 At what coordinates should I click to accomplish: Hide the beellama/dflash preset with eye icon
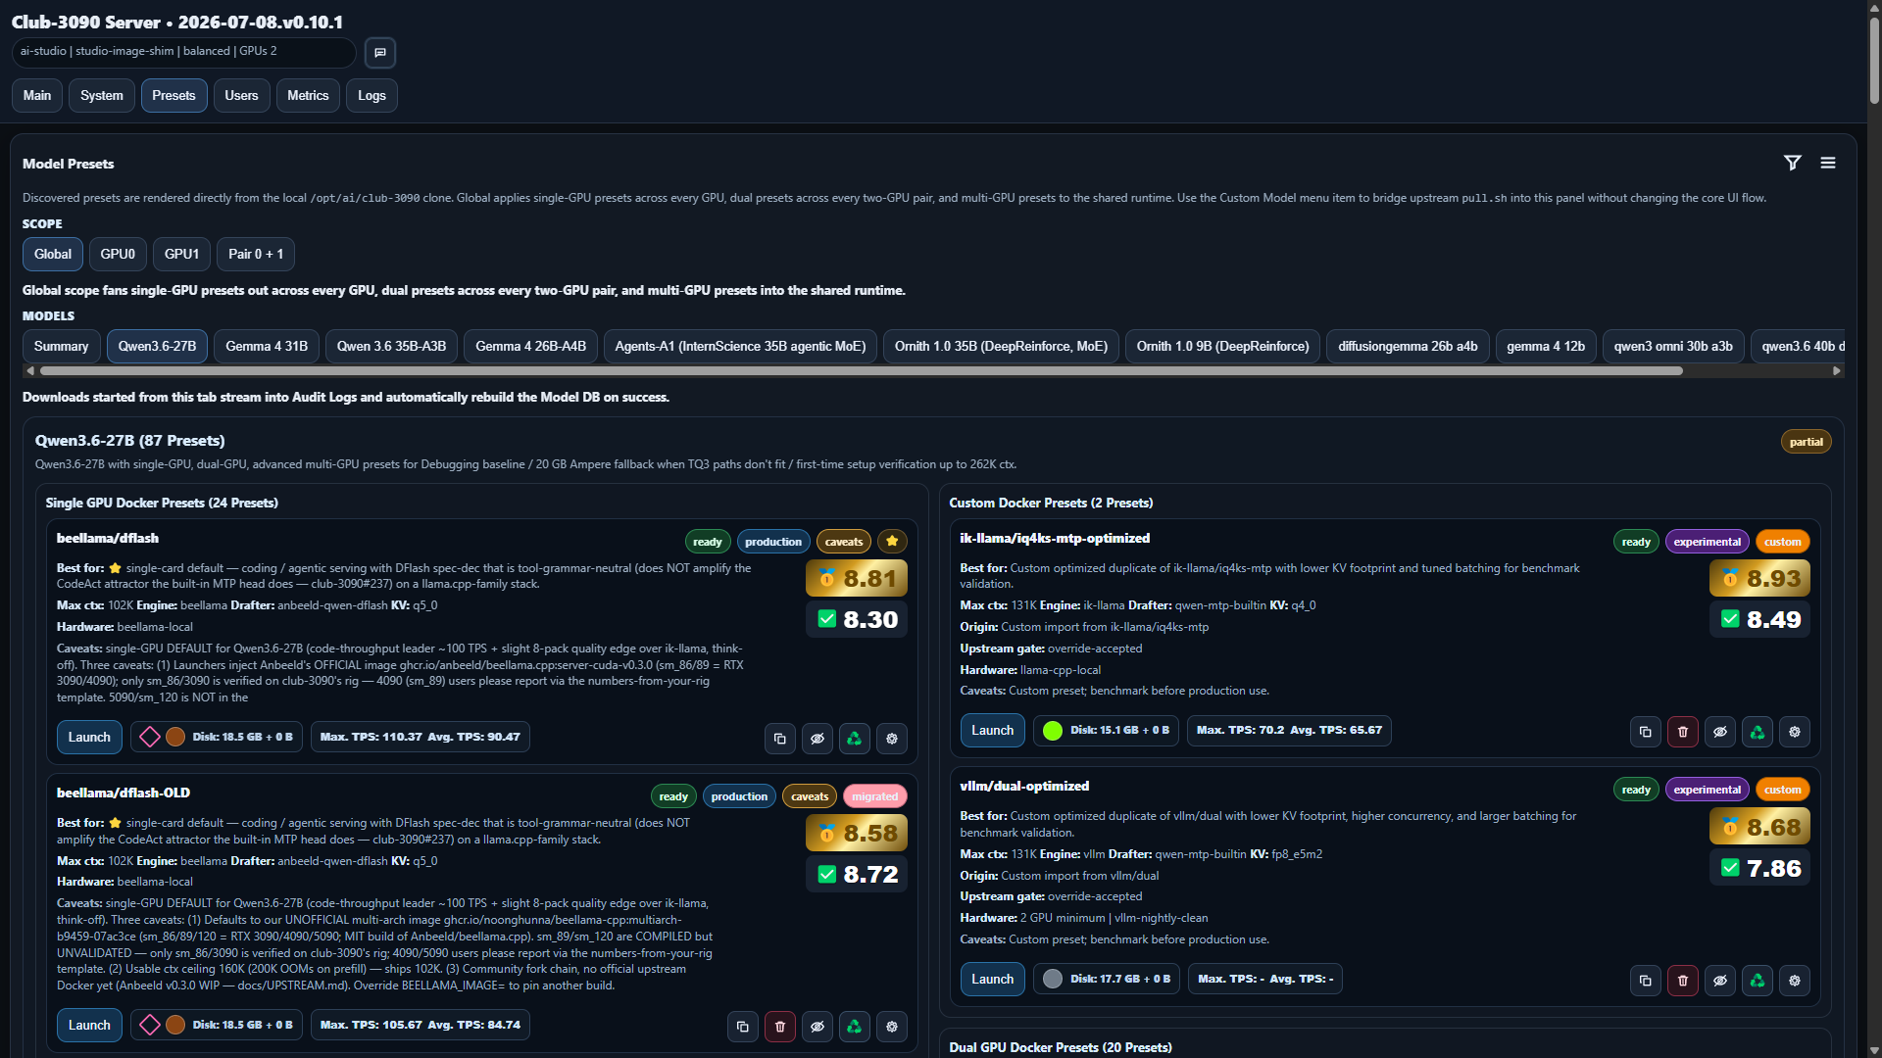pos(817,739)
